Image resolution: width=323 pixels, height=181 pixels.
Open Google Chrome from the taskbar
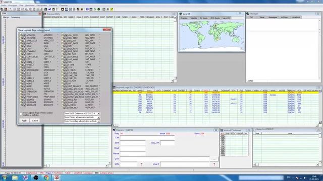pyautogui.click(x=46, y=177)
